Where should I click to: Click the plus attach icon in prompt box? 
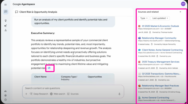tap(26, 94)
